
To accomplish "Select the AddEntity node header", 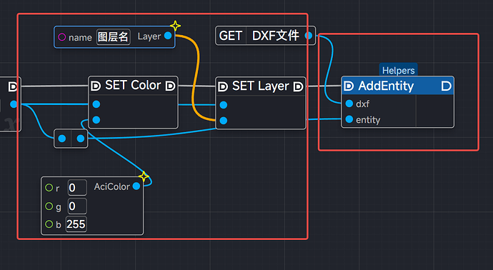I will click(x=397, y=86).
